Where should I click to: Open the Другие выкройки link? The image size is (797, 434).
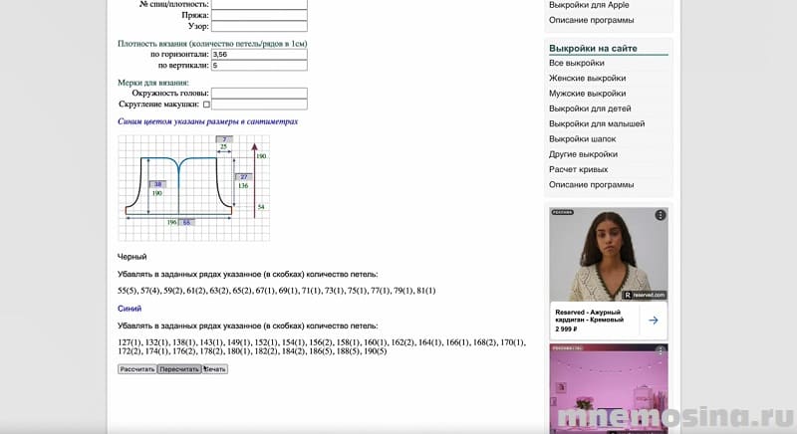point(583,154)
